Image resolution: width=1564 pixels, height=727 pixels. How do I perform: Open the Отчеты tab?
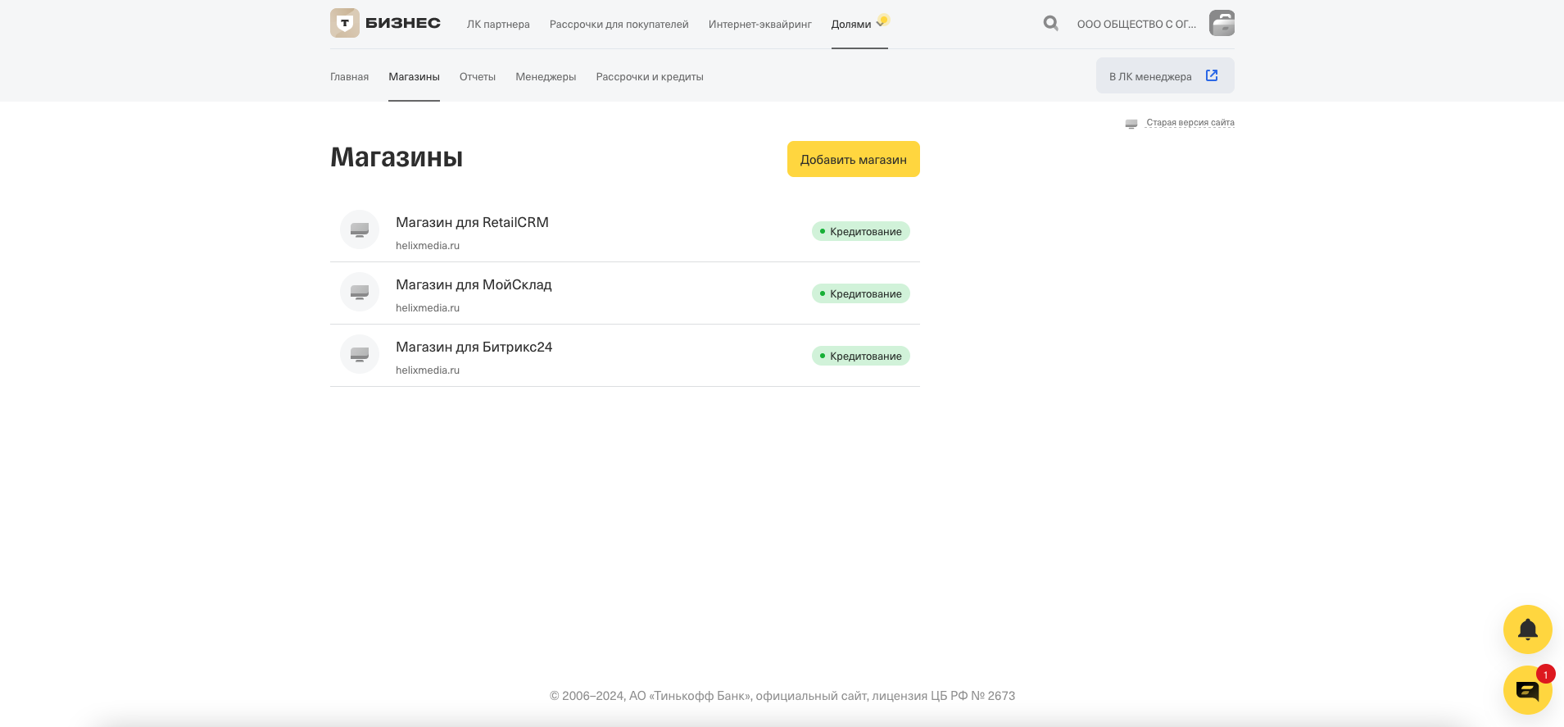coord(478,76)
